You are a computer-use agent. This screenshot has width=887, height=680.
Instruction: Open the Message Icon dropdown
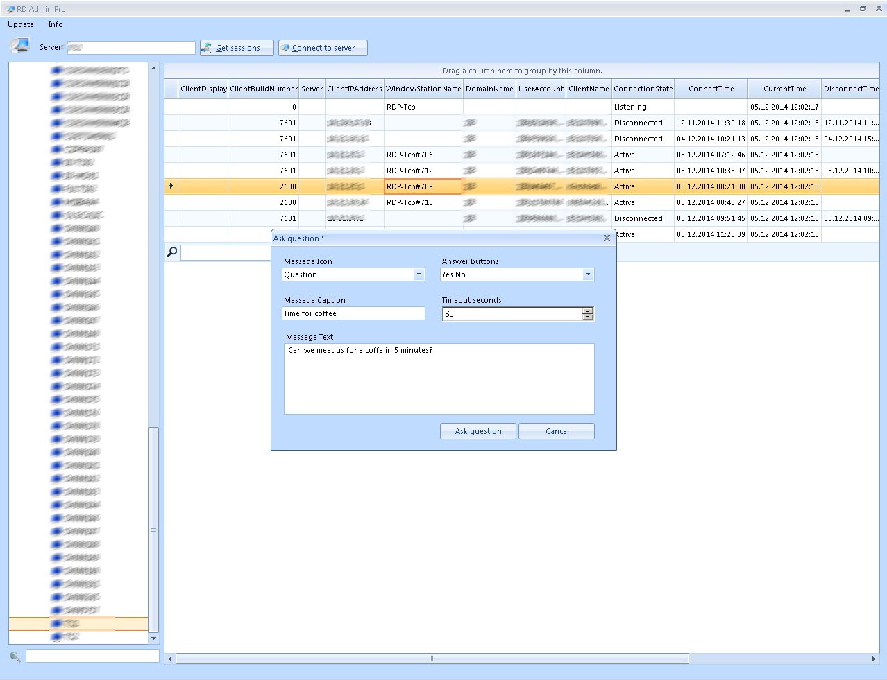click(419, 274)
